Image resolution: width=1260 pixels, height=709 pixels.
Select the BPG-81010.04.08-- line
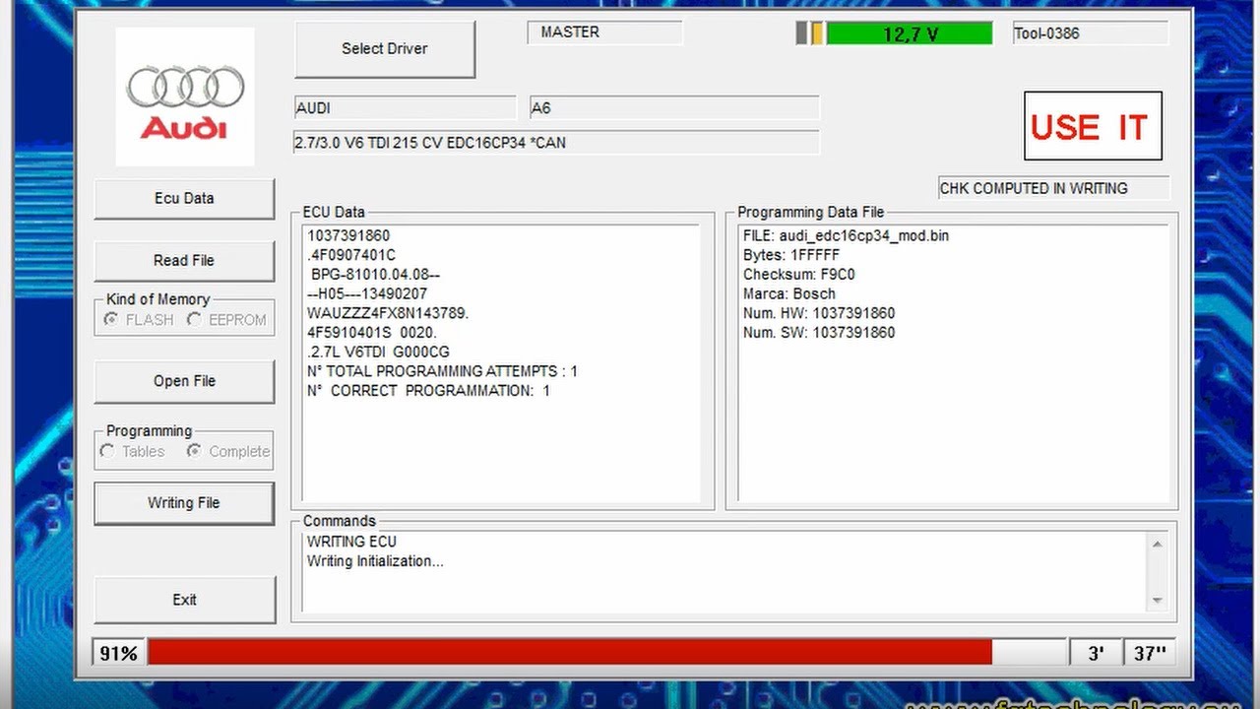pyautogui.click(x=375, y=275)
